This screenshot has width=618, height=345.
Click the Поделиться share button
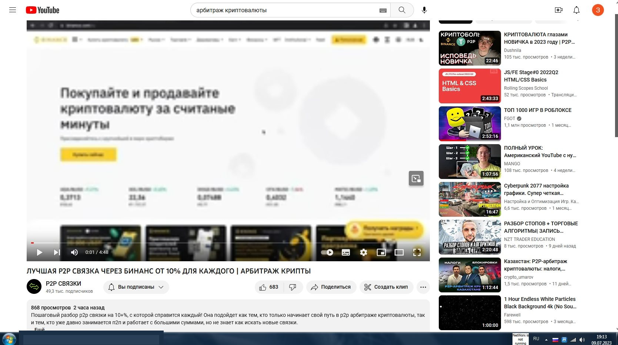331,287
